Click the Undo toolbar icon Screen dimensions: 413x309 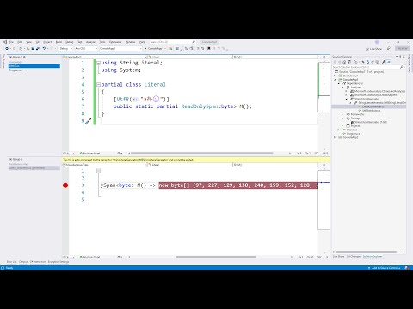click(44, 49)
